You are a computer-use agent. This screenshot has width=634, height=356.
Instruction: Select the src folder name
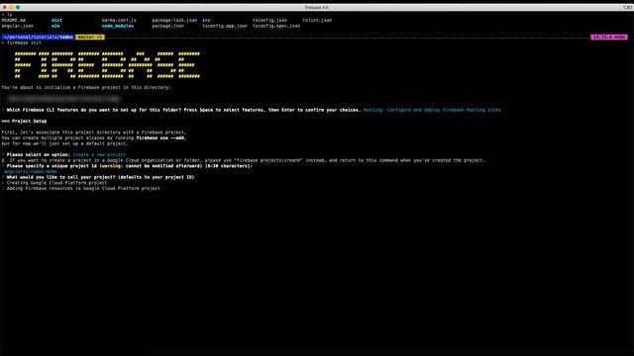(x=206, y=20)
